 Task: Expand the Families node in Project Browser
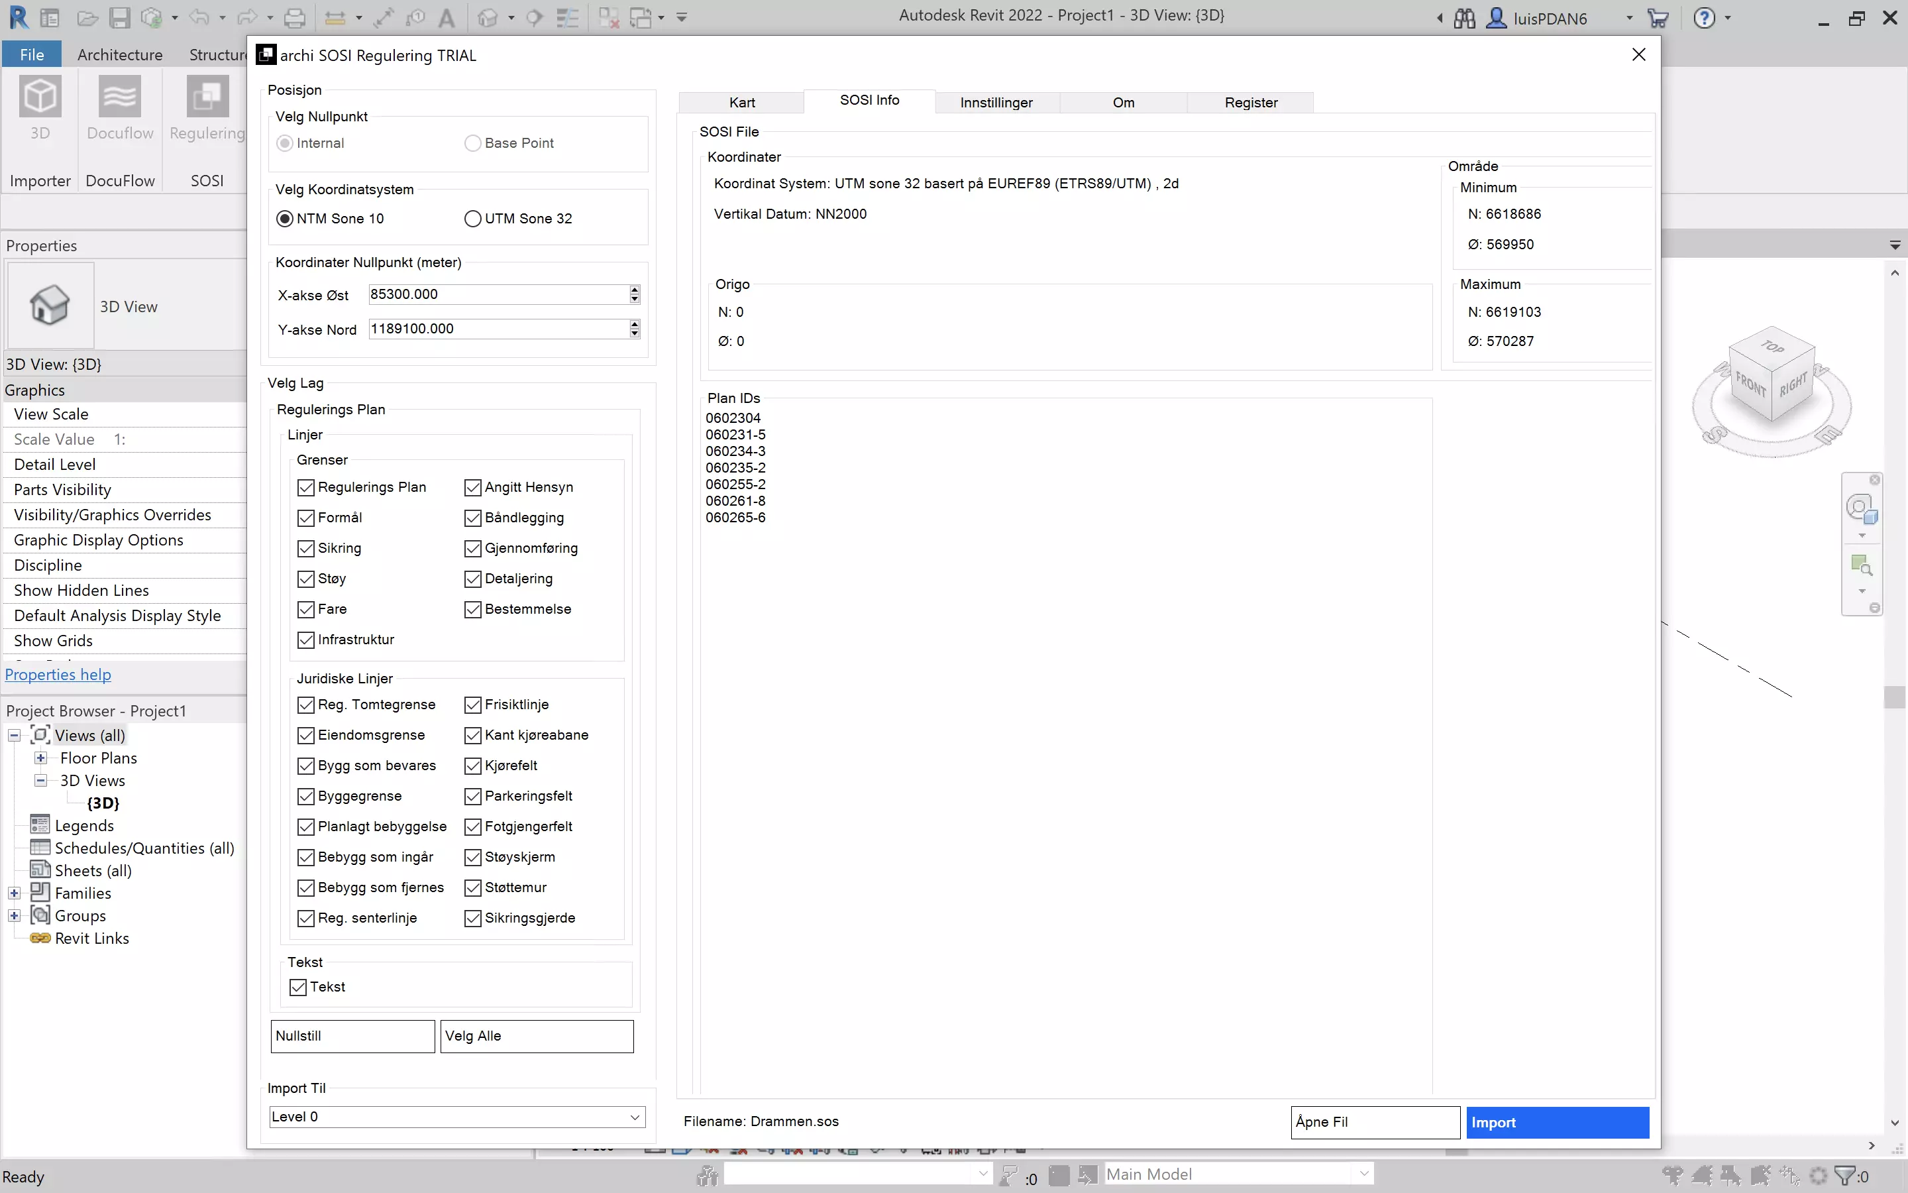point(14,893)
